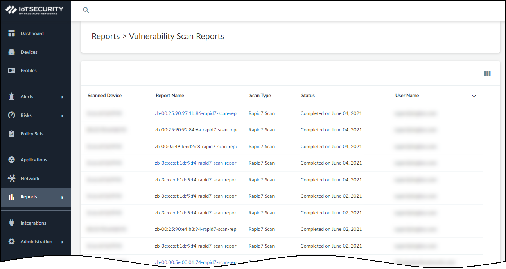Open the column chooser icon
Image resolution: width=506 pixels, height=269 pixels.
click(487, 74)
